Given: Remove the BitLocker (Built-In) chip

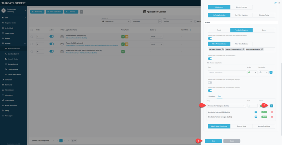Looking at the screenshot, I should 223,49.
